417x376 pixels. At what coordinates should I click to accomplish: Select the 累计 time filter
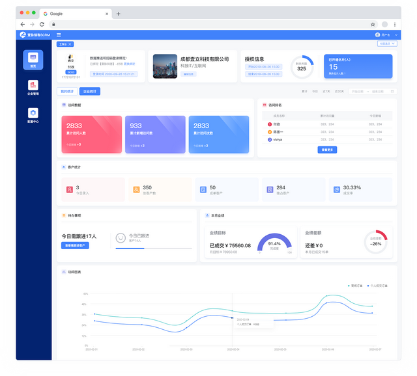tap(304, 91)
